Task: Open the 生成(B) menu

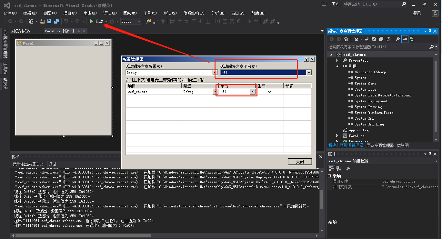Action: pyautogui.click(x=90, y=13)
